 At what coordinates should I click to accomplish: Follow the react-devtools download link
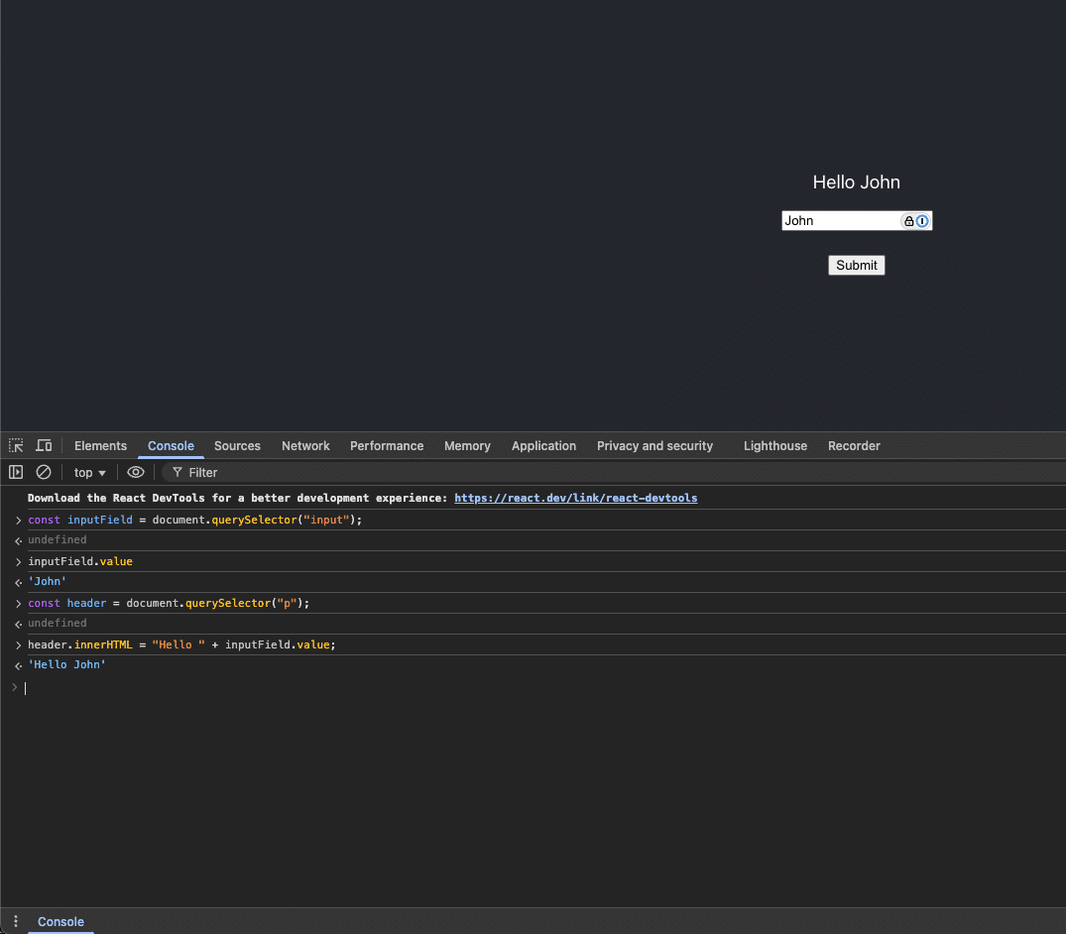tap(575, 498)
